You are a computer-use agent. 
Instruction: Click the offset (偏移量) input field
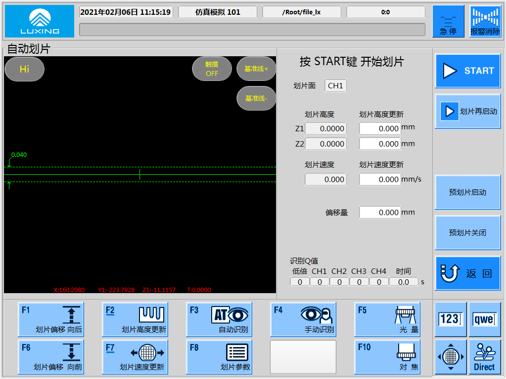pyautogui.click(x=379, y=213)
